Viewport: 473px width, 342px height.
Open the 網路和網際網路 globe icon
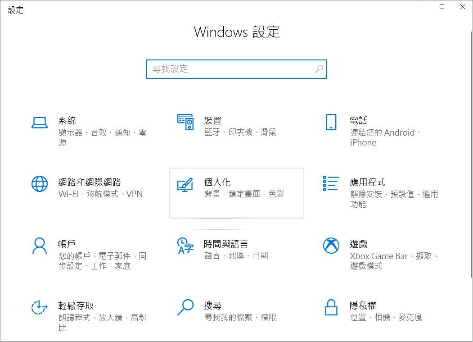[40, 184]
